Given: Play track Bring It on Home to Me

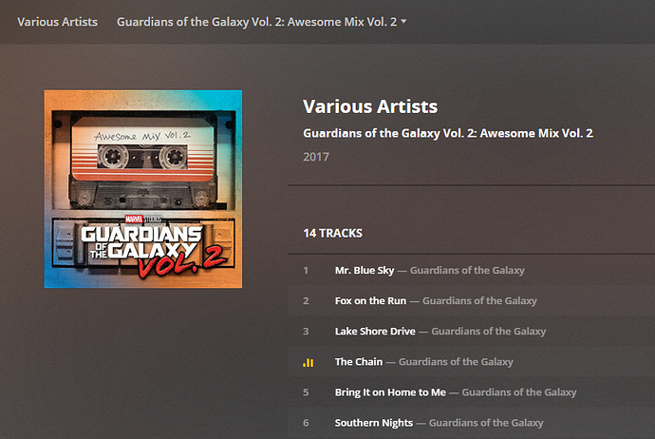Looking at the screenshot, I should tap(390, 392).
